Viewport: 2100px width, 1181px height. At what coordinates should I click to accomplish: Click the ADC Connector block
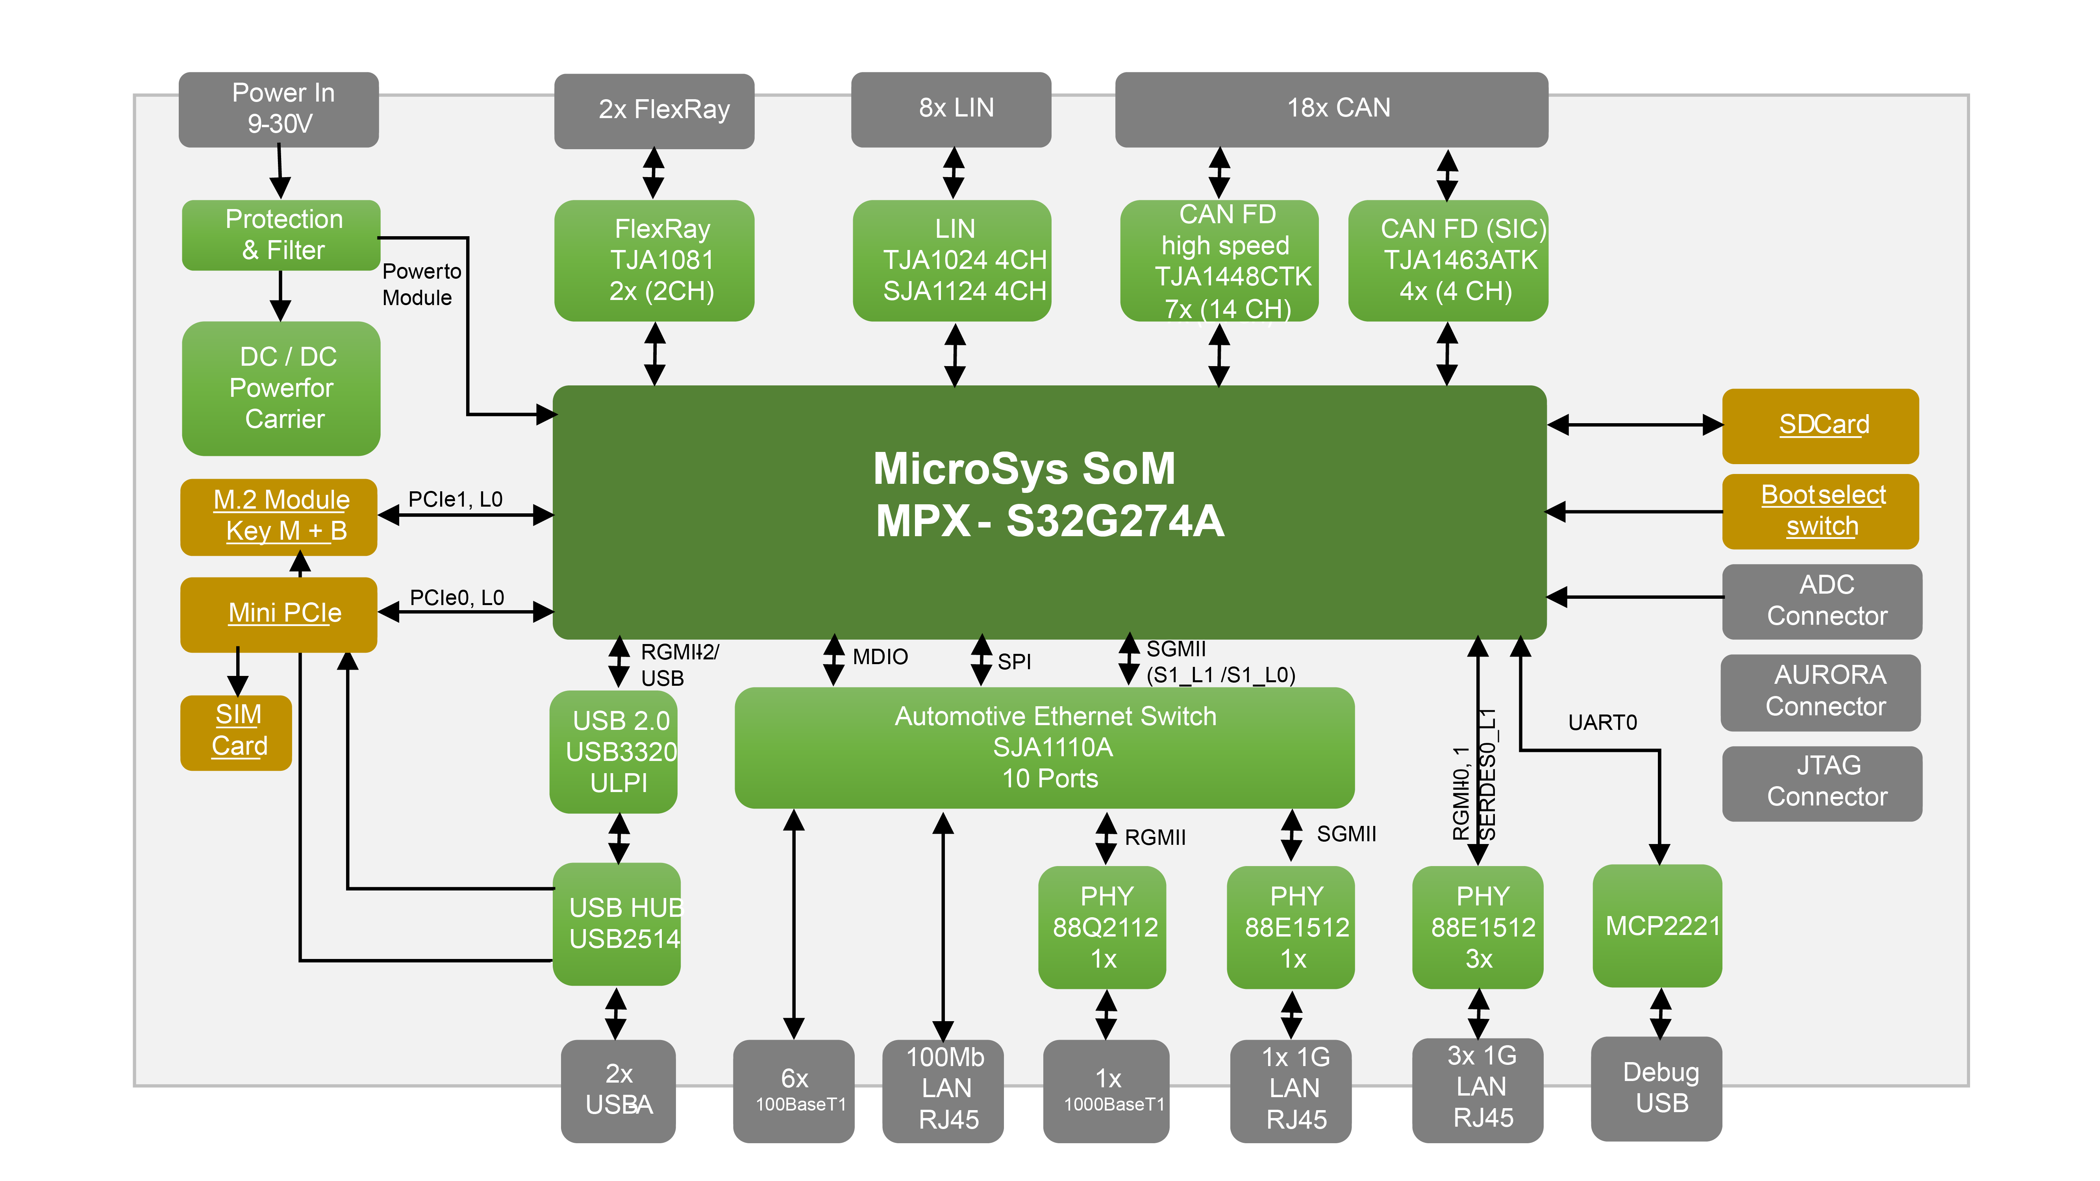coord(1822,602)
